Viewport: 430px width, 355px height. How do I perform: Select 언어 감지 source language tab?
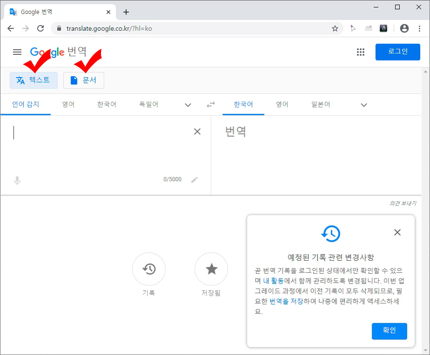coord(26,105)
